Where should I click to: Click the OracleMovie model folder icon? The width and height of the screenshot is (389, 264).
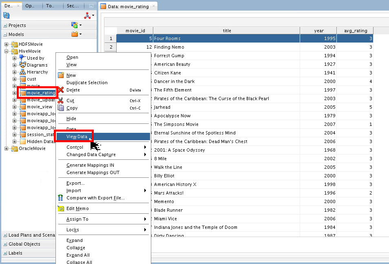15,149
